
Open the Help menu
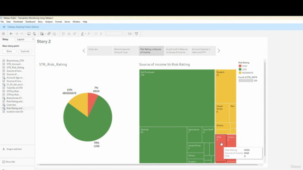(85, 22)
